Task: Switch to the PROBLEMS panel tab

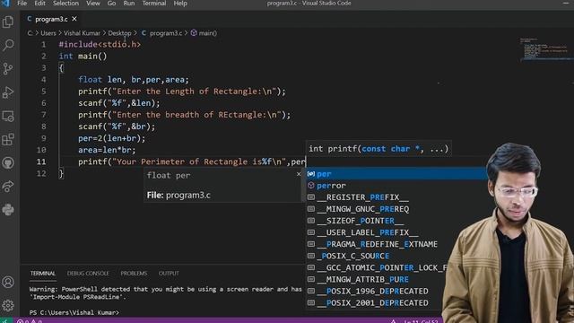Action: pyautogui.click(x=134, y=274)
